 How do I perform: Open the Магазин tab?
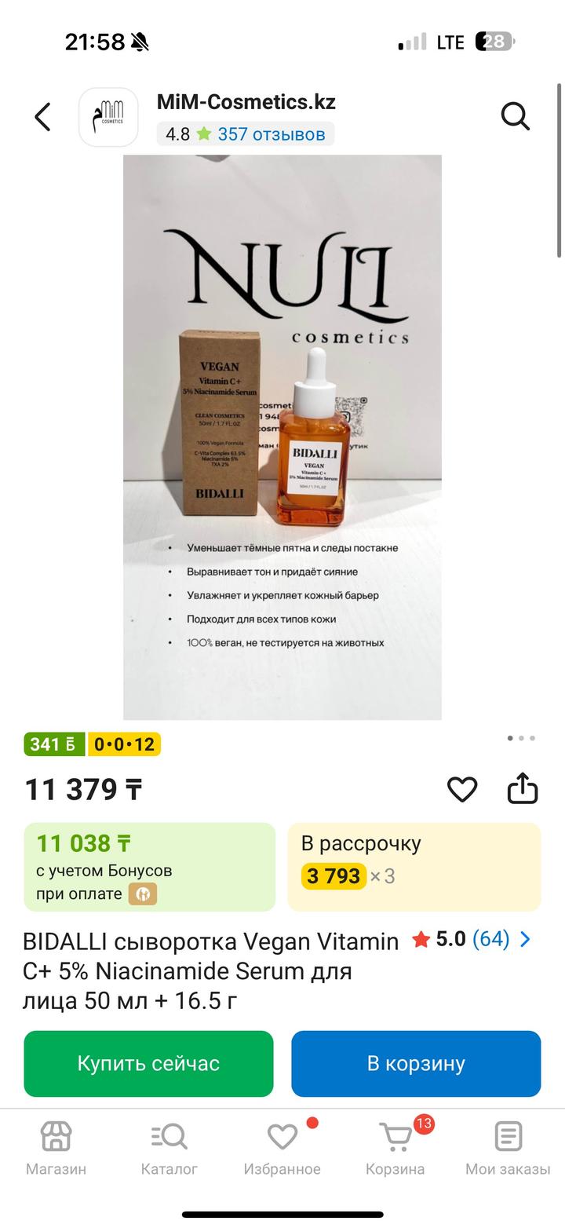(56, 1147)
